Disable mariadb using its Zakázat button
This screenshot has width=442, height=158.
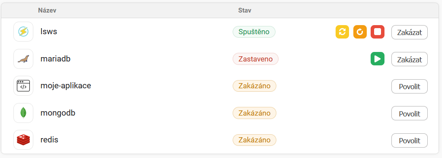(x=409, y=59)
